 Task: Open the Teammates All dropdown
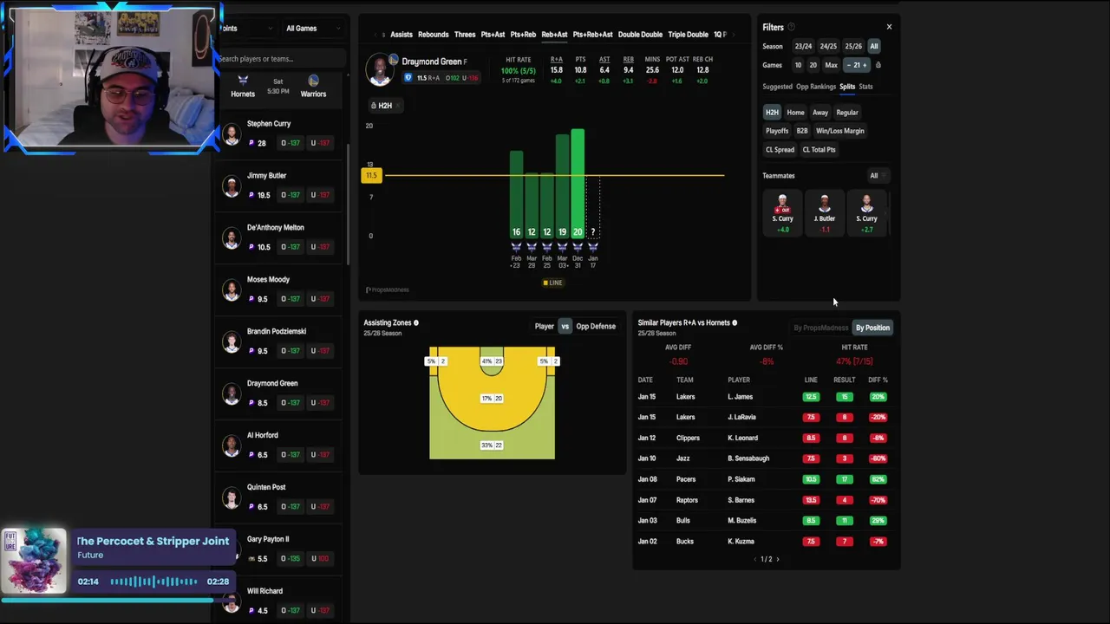click(878, 176)
